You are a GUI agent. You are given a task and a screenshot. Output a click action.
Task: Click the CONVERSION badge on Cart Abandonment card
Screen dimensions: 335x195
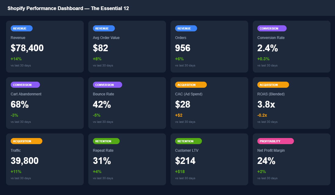coord(25,85)
